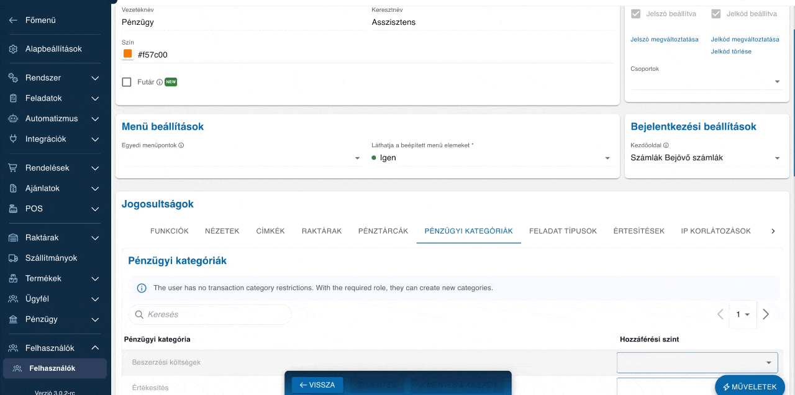Click the Rendelések shopping cart icon

pos(13,168)
